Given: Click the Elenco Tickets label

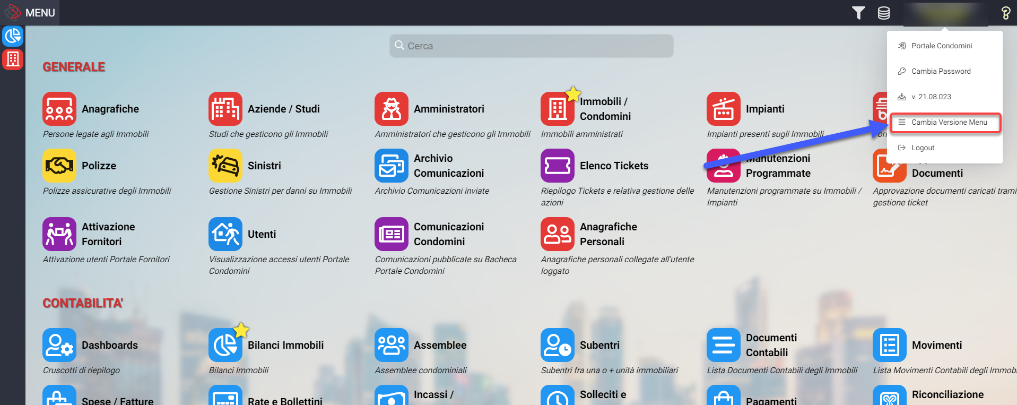Looking at the screenshot, I should click(x=614, y=166).
